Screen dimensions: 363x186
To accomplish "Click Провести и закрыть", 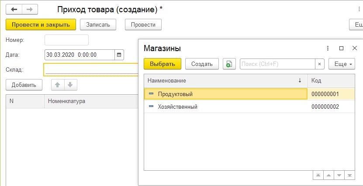I will pos(41,25).
